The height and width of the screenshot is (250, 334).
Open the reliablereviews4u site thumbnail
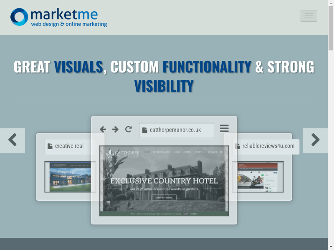pyautogui.click(x=258, y=177)
